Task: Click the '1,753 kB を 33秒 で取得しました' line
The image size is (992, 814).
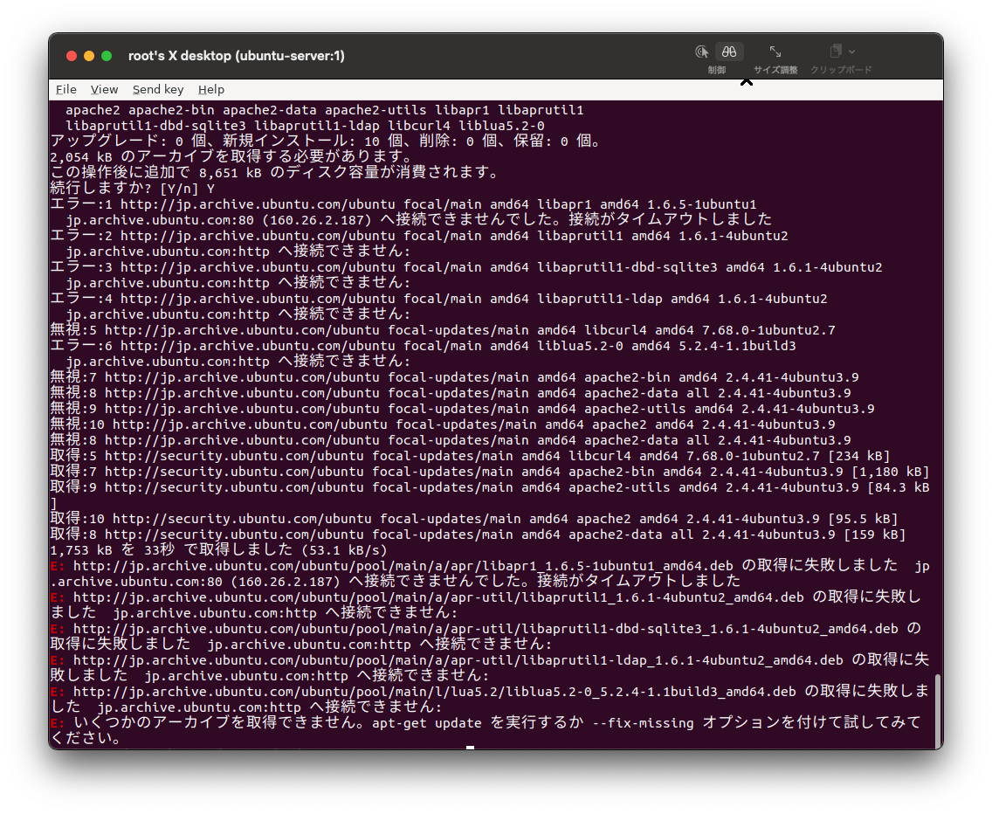Action: tap(219, 550)
